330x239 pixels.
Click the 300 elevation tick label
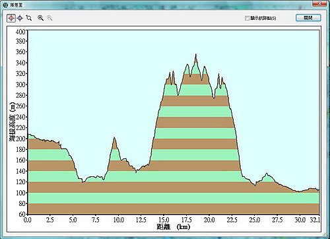click(x=20, y=85)
